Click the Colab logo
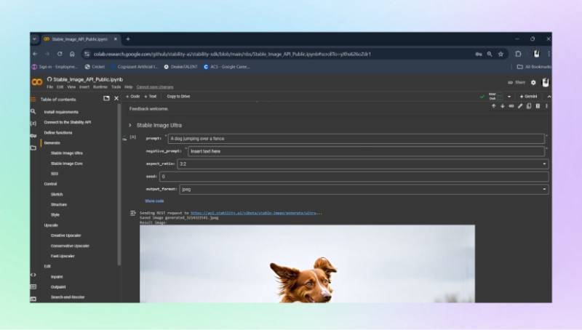This screenshot has width=582, height=330. 37,82
